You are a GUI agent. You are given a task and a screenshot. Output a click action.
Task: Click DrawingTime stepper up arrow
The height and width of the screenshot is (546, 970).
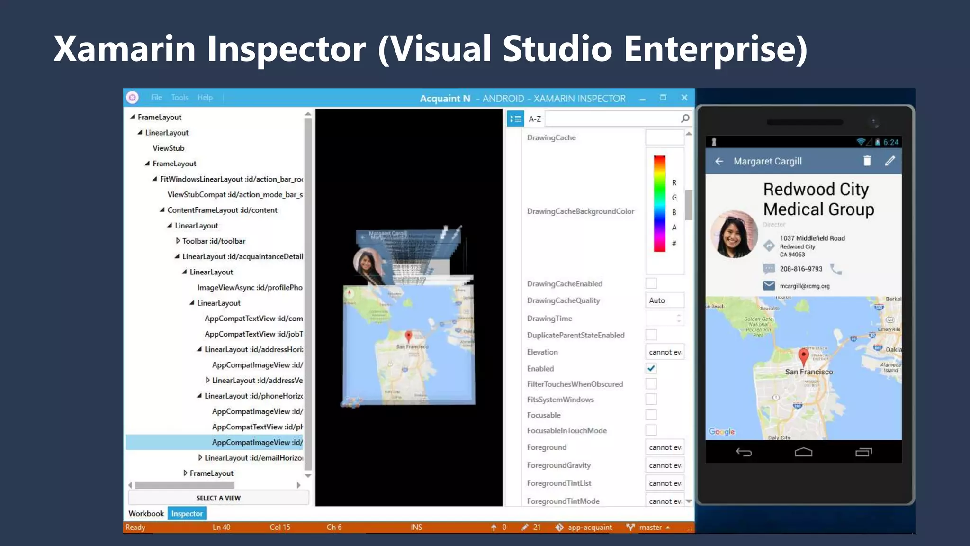pos(679,315)
